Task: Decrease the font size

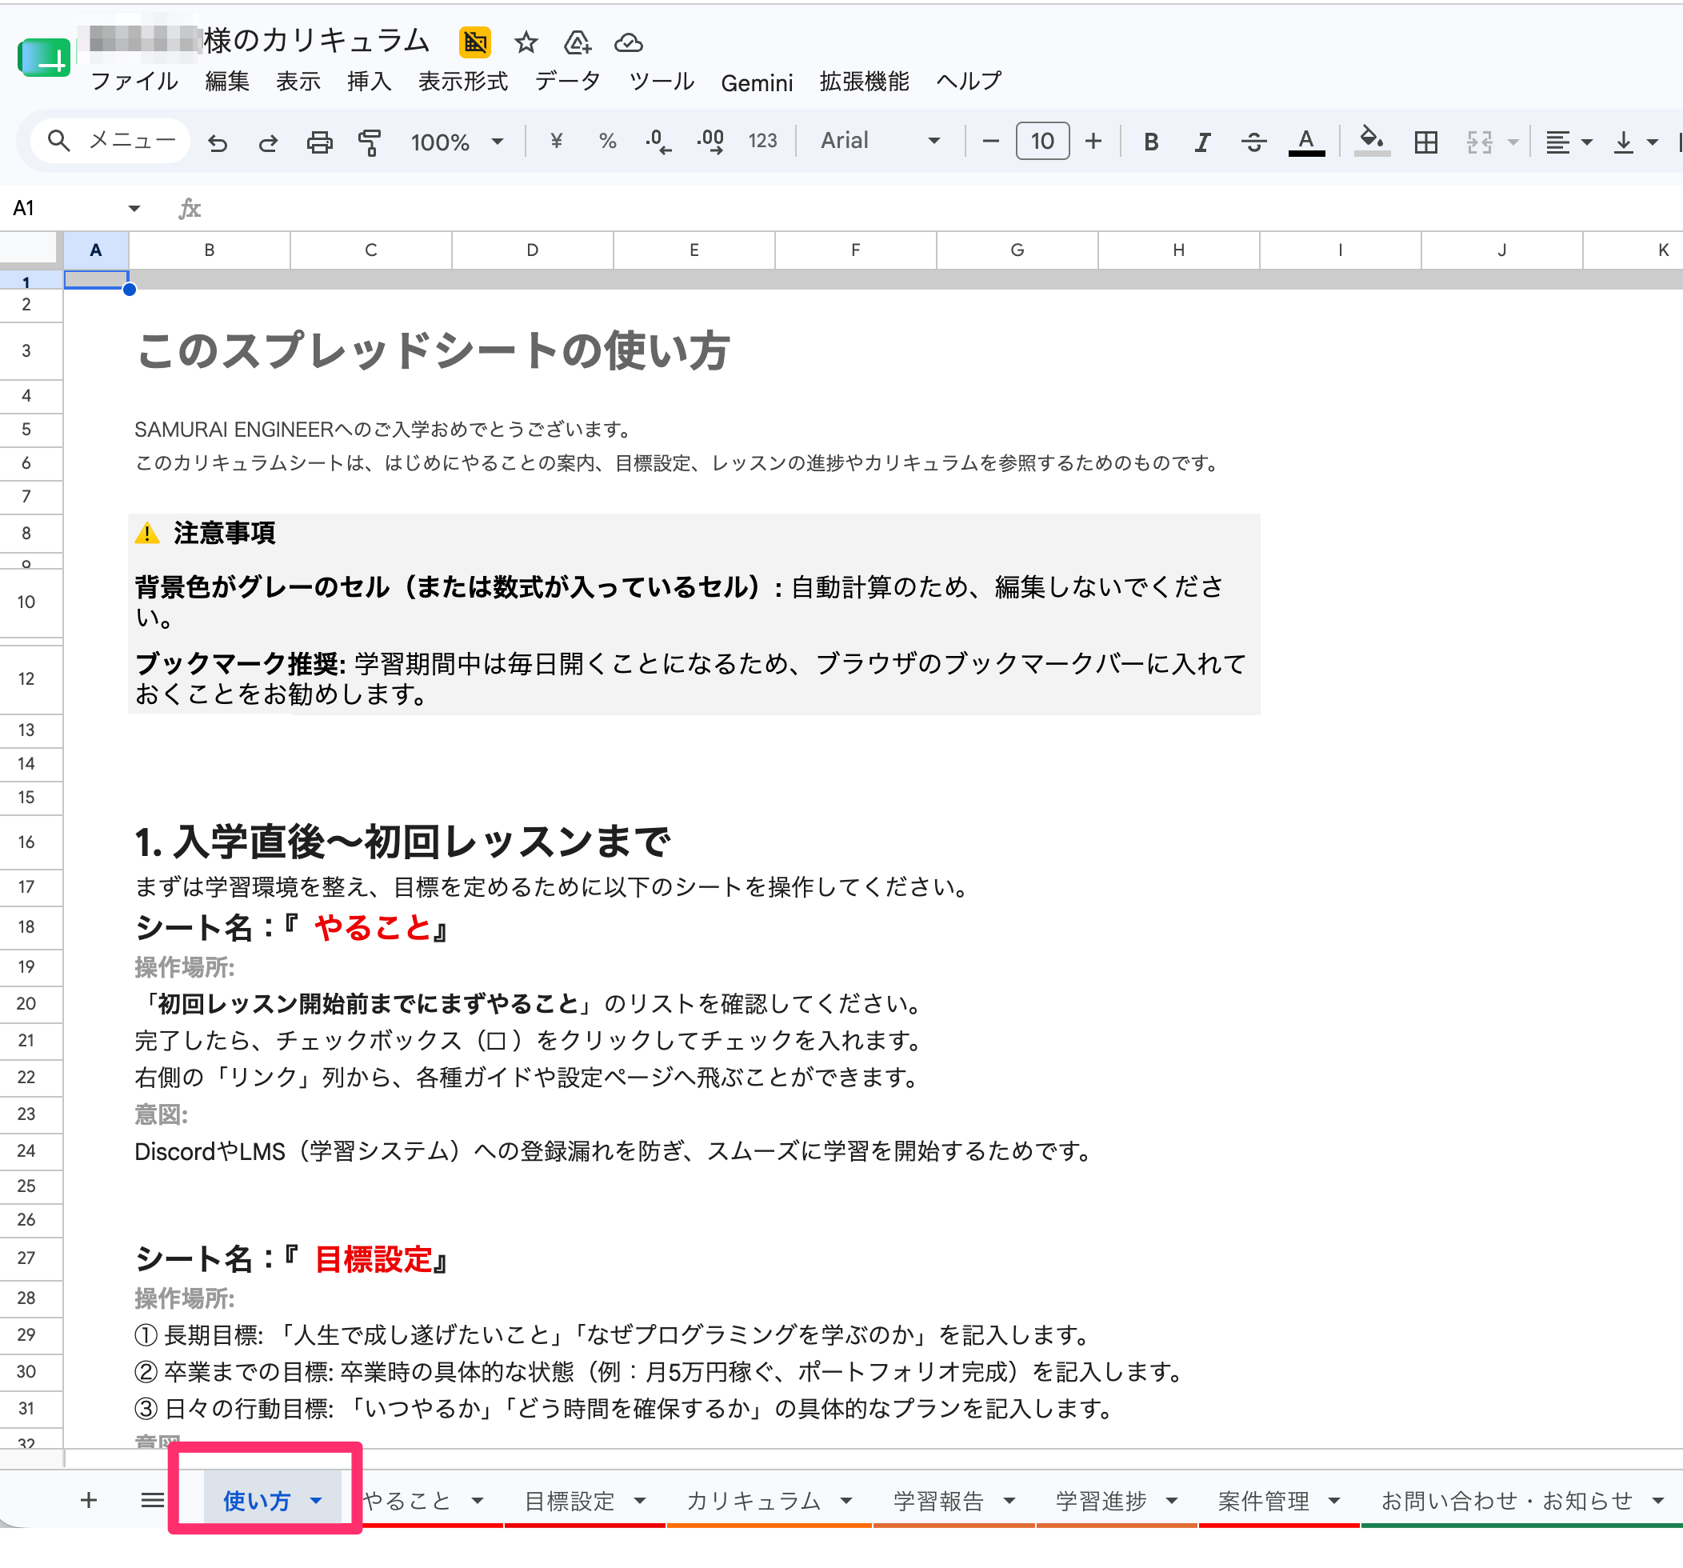Action: tap(990, 141)
